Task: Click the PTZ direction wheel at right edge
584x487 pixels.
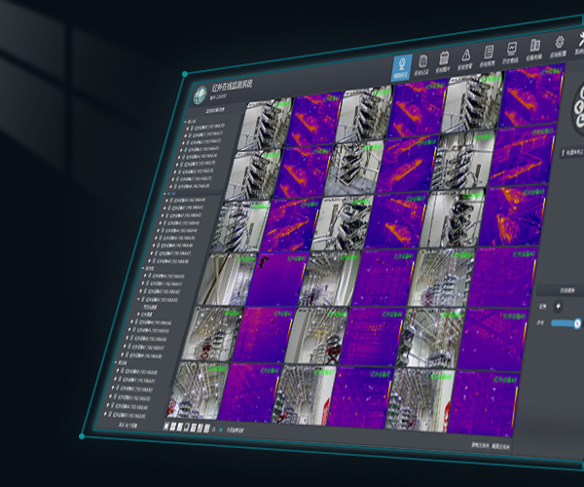Action: pos(578,109)
